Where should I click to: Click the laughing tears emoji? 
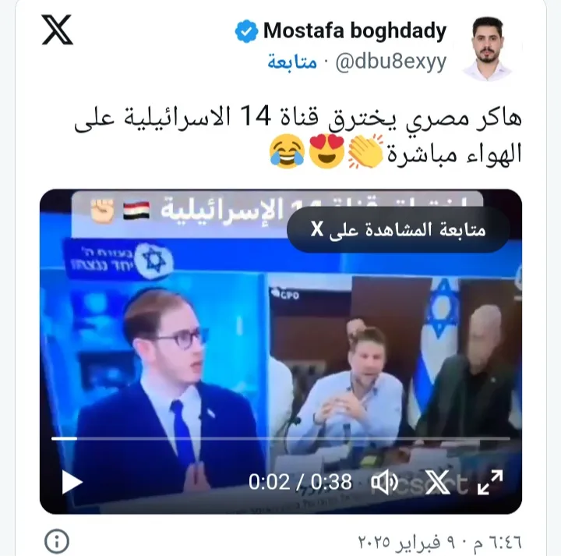287,152
